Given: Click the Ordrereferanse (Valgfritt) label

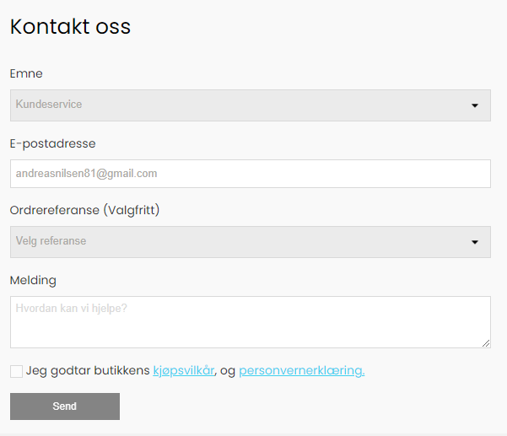Looking at the screenshot, I should point(84,210).
